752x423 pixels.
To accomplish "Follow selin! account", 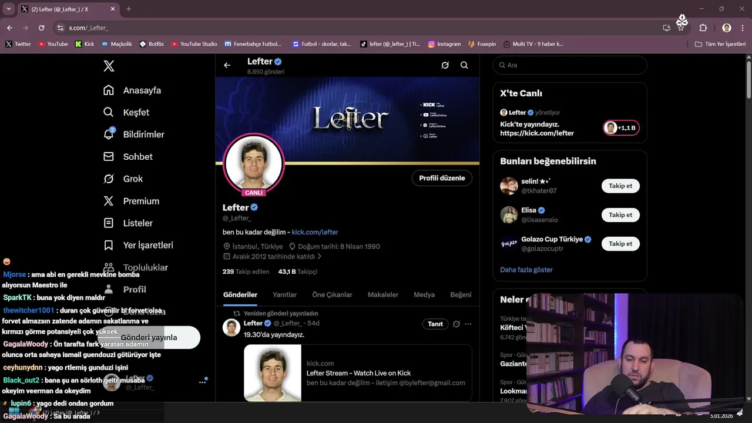I will (x=620, y=186).
